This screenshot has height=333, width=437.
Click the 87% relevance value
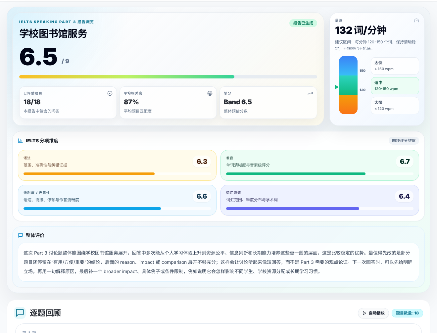point(131,102)
